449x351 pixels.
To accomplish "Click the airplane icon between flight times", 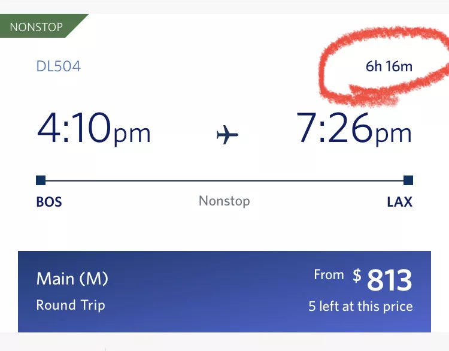I will pyautogui.click(x=227, y=135).
